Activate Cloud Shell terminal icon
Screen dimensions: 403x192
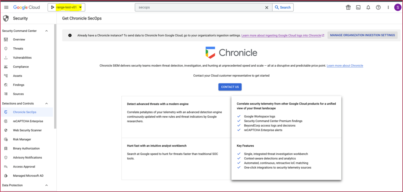click(358, 7)
